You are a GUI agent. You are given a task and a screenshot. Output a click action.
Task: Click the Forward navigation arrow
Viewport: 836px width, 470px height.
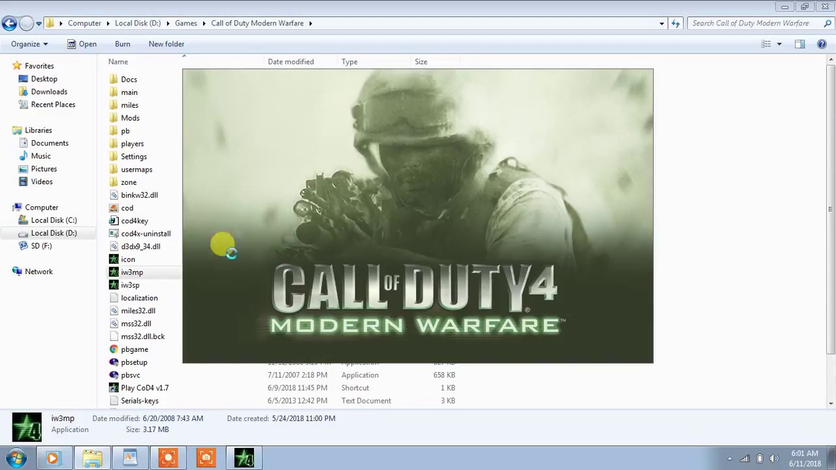point(26,23)
